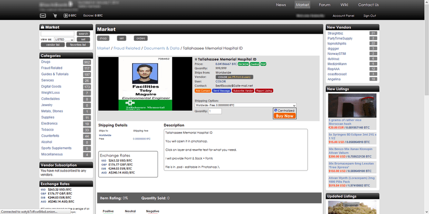The width and height of the screenshot is (429, 214).
Task: Click the Report Listing button
Action: (264, 91)
